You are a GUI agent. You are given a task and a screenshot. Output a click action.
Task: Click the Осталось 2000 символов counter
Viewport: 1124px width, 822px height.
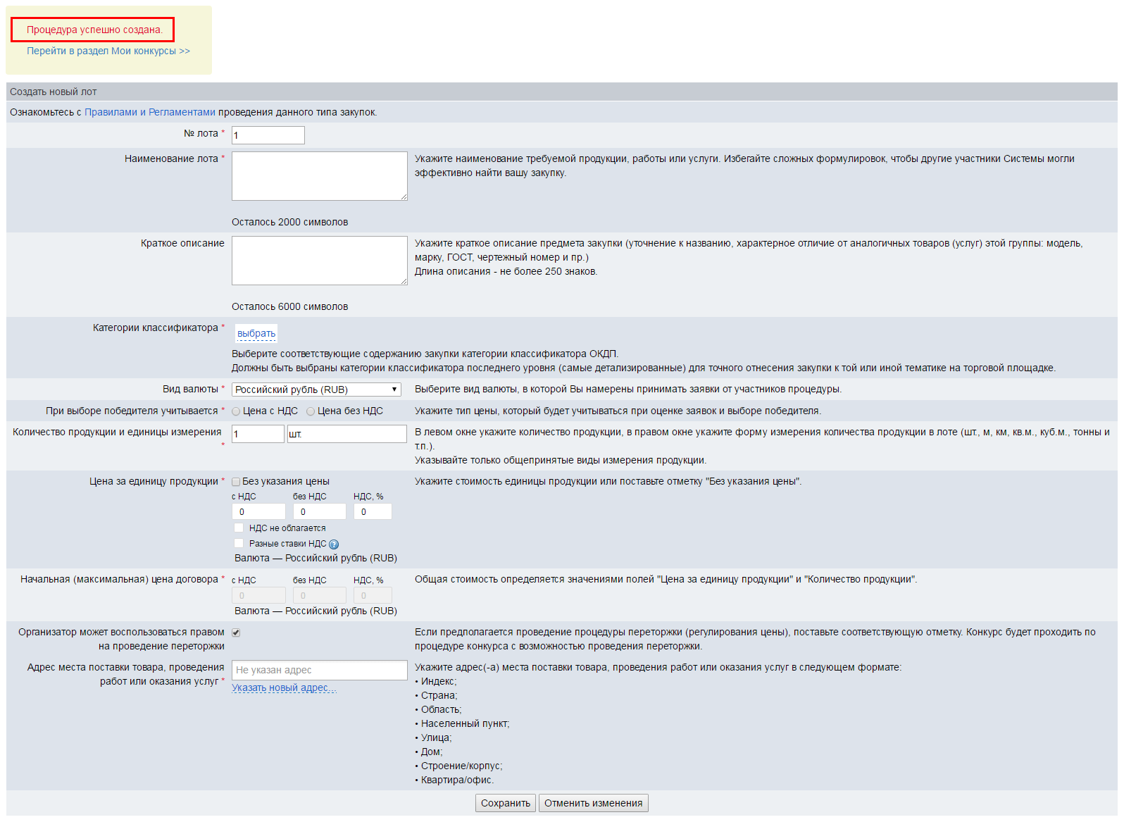click(x=290, y=222)
